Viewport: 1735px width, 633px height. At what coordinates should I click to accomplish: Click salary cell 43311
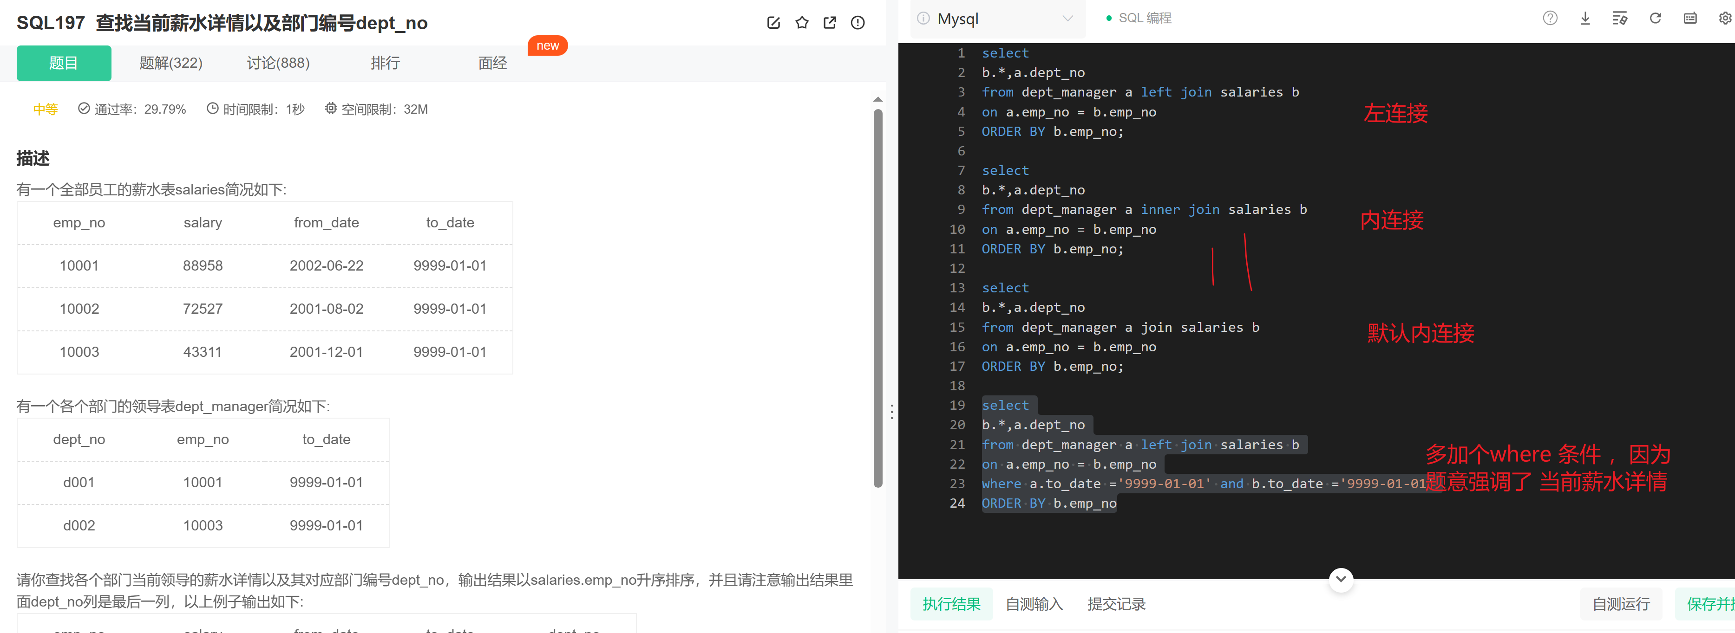point(203,352)
